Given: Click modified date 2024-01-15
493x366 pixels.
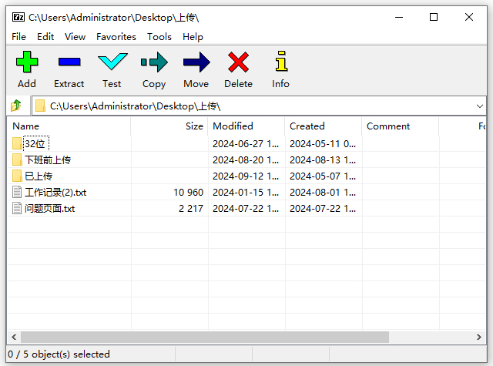Looking at the screenshot, I should [x=246, y=193].
